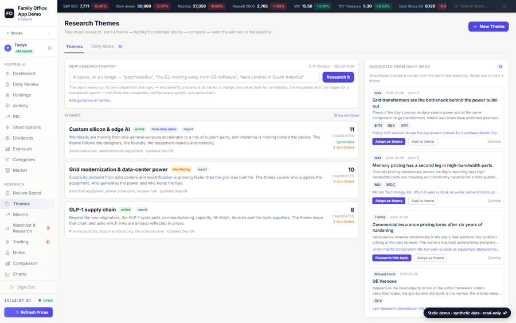The image size is (516, 323).
Task: Select the Dividends icon
Action: pos(7,138)
